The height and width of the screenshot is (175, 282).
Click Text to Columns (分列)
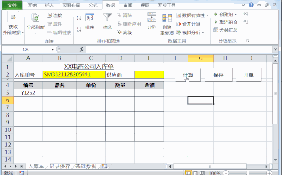(x=152, y=21)
